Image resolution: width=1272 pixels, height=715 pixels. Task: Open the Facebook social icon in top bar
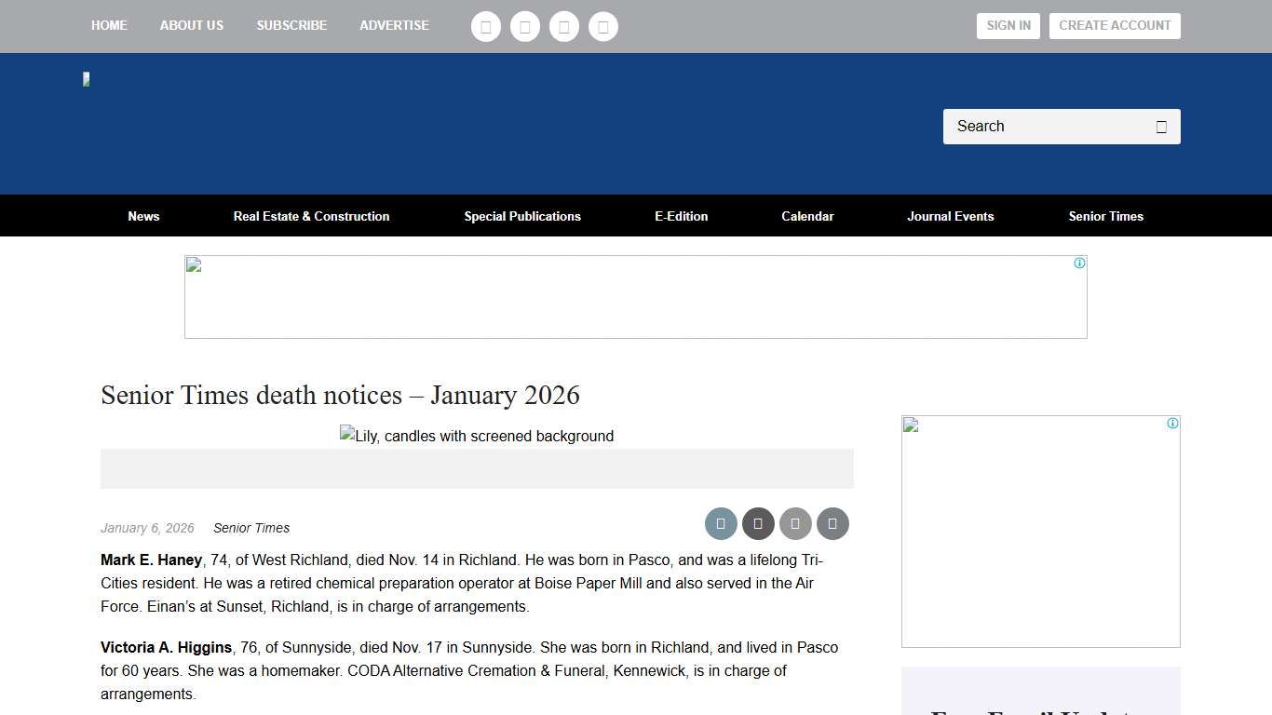pos(485,26)
